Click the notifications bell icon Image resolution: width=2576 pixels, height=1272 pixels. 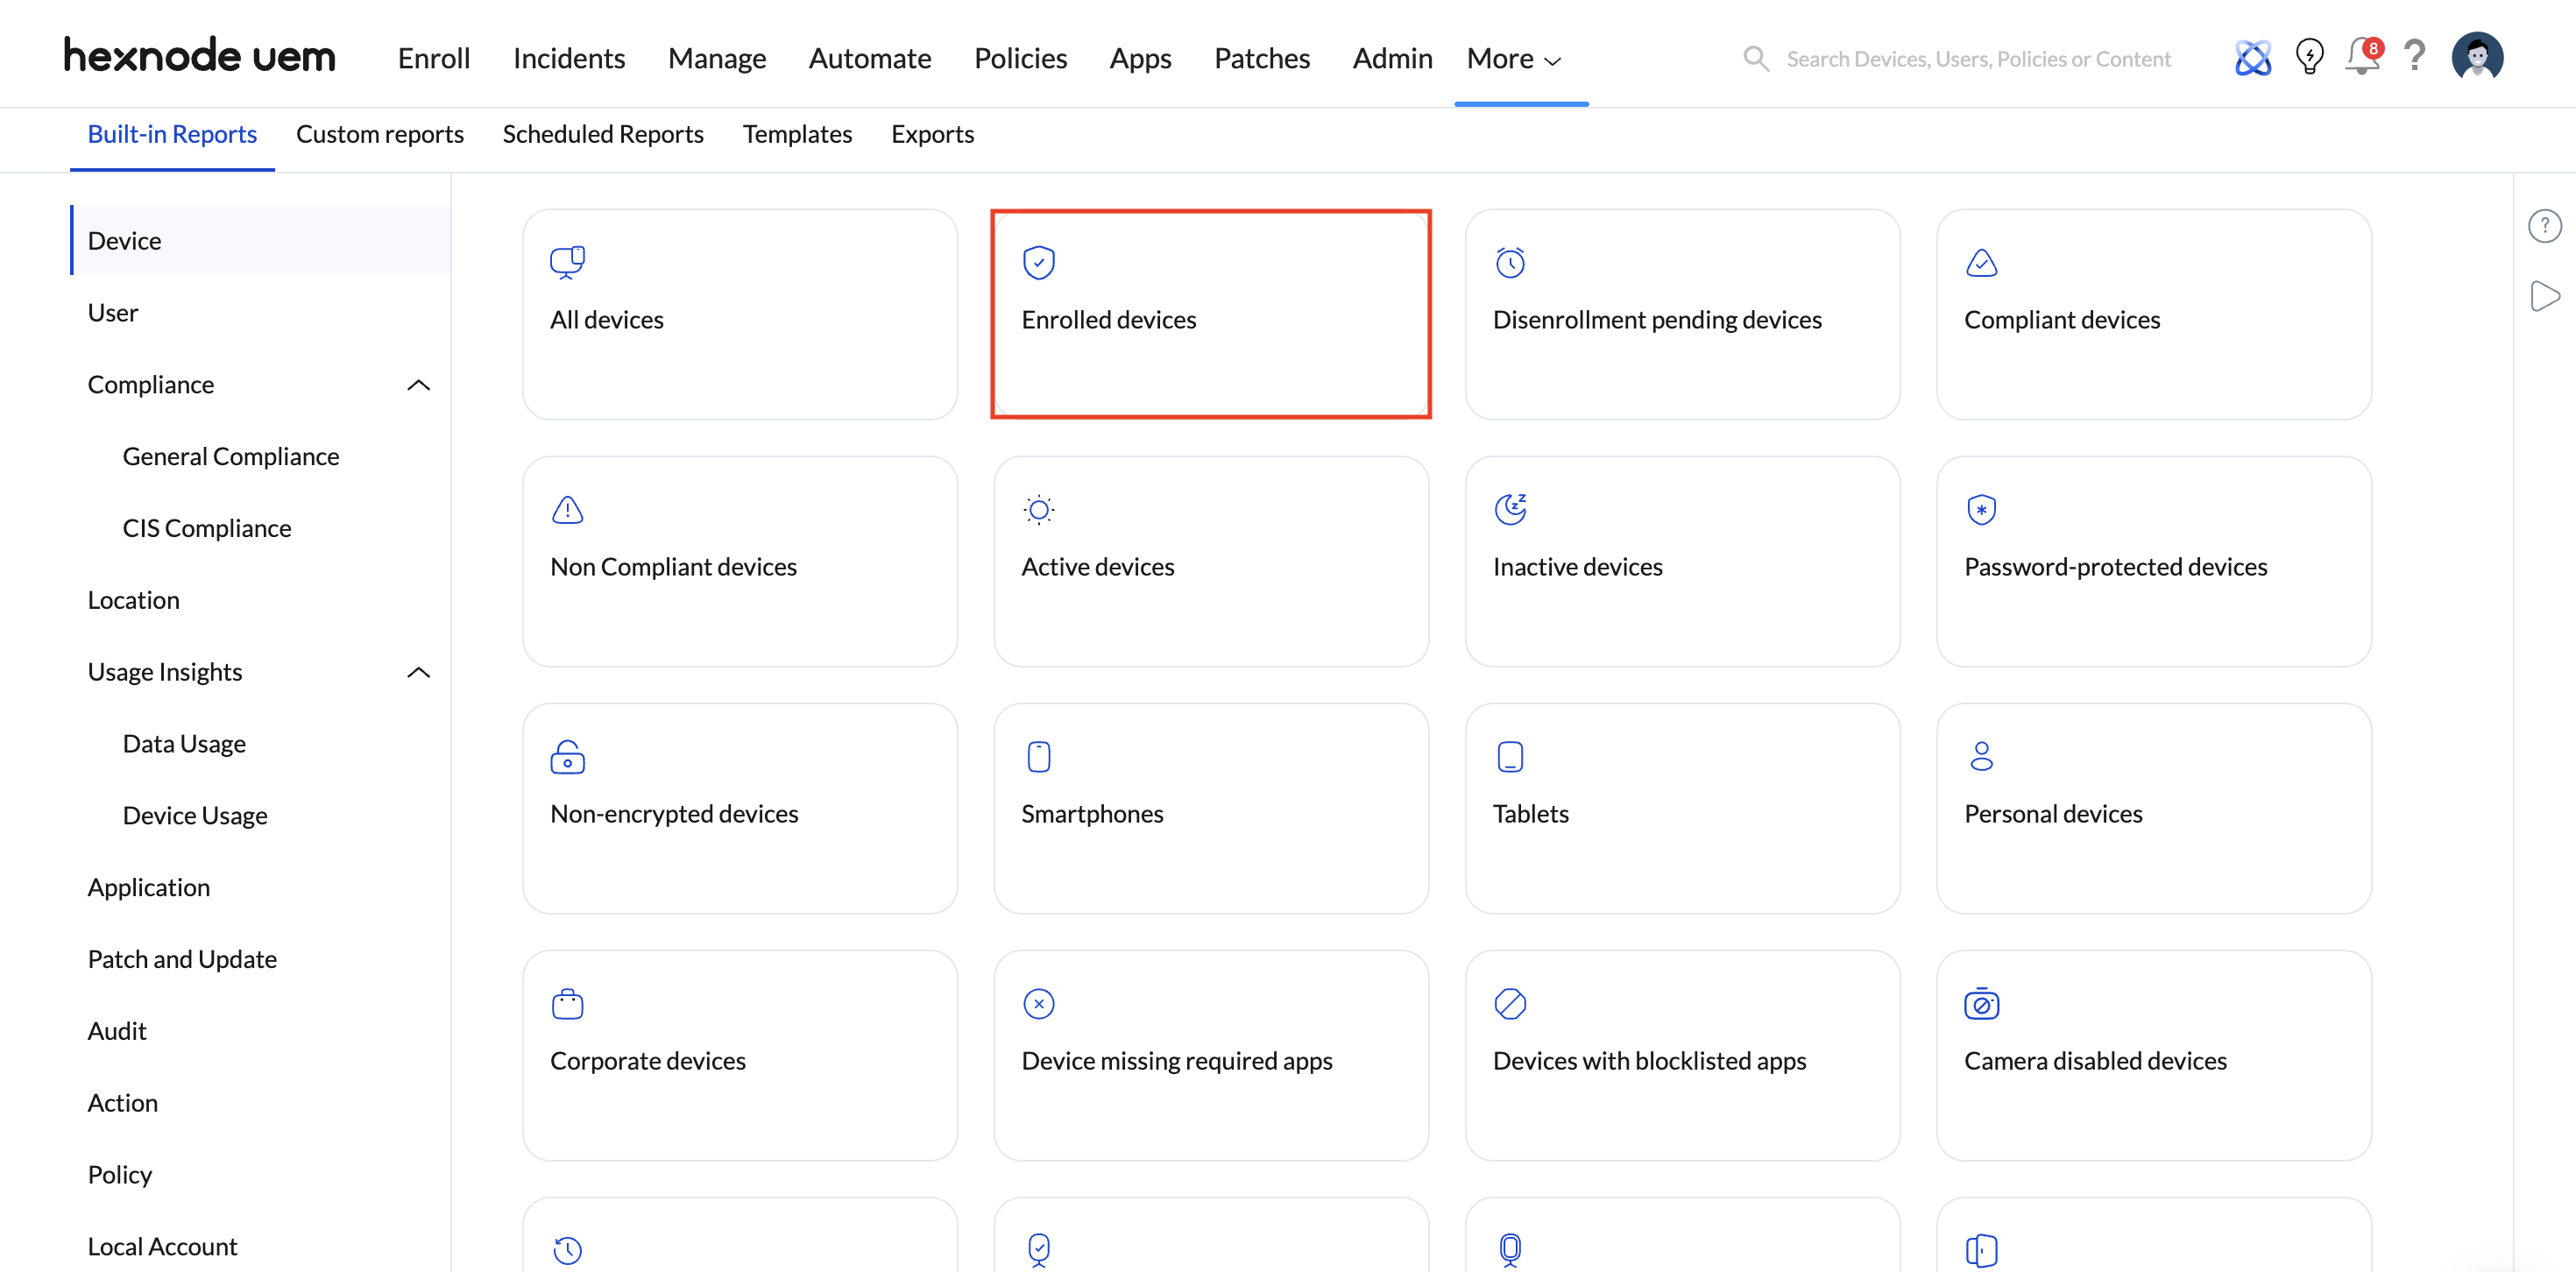2361,57
